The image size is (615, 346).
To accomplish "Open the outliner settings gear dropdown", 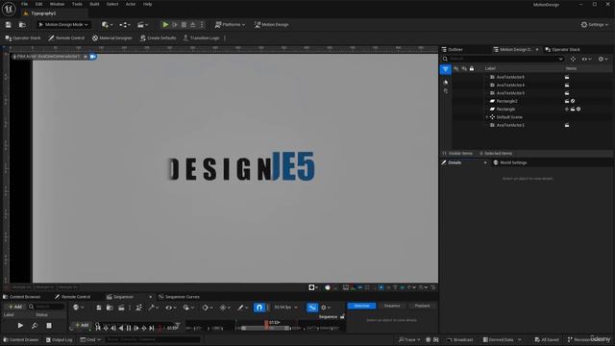I will click(x=603, y=59).
